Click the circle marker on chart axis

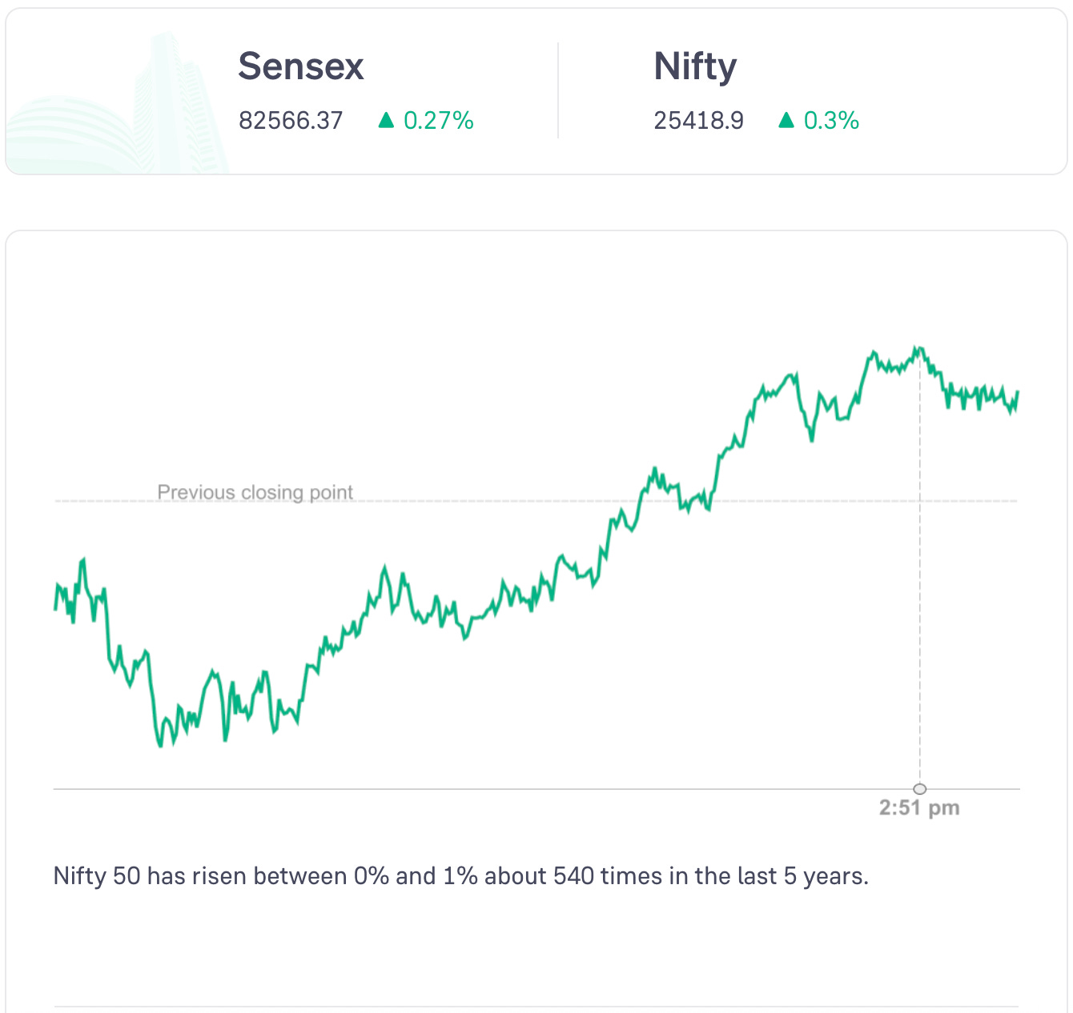tap(920, 789)
